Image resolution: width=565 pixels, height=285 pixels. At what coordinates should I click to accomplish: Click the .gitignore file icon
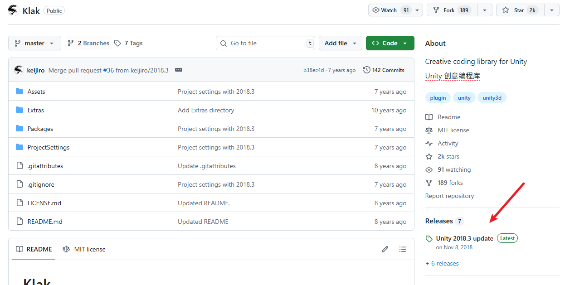(x=19, y=184)
